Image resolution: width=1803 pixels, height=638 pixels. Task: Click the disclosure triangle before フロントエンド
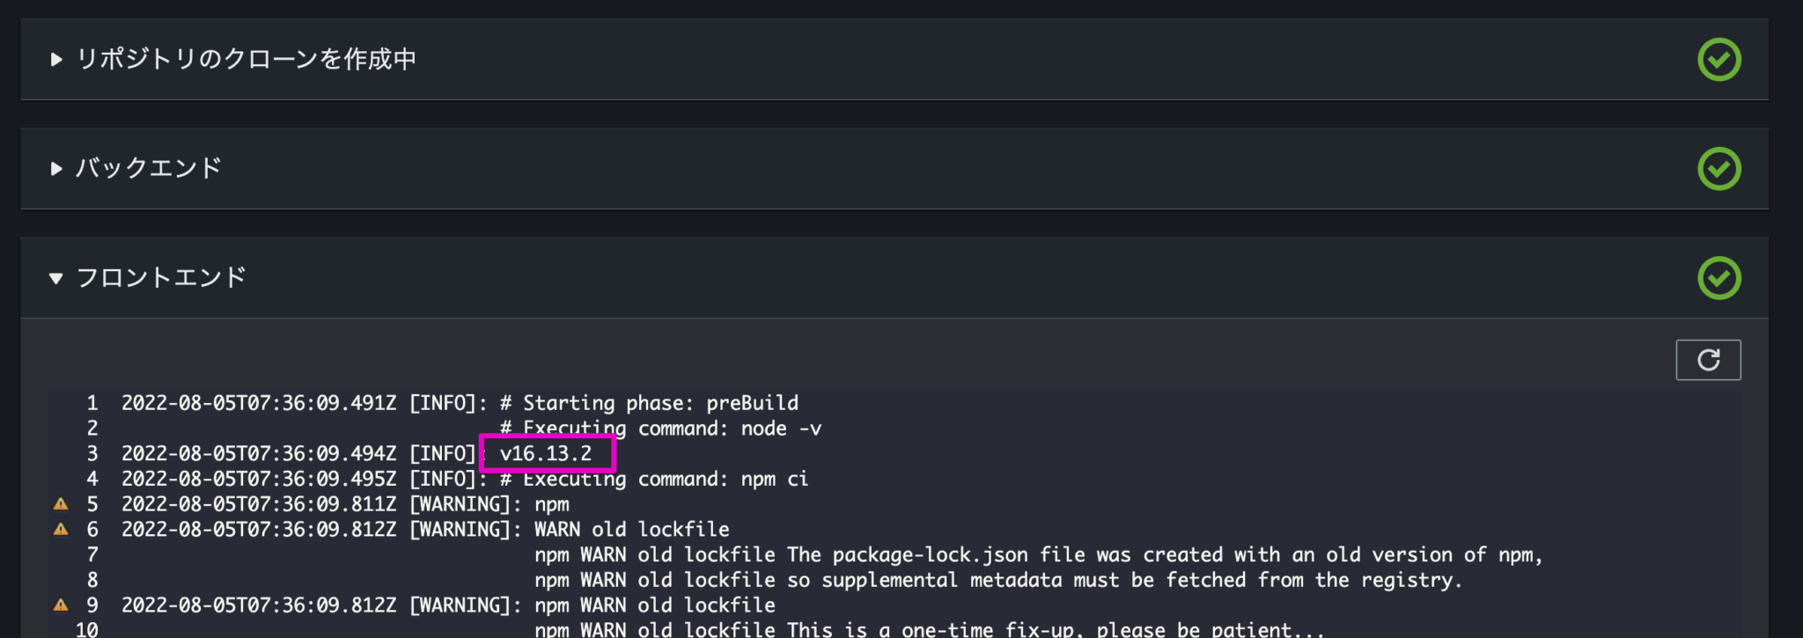pyautogui.click(x=55, y=277)
